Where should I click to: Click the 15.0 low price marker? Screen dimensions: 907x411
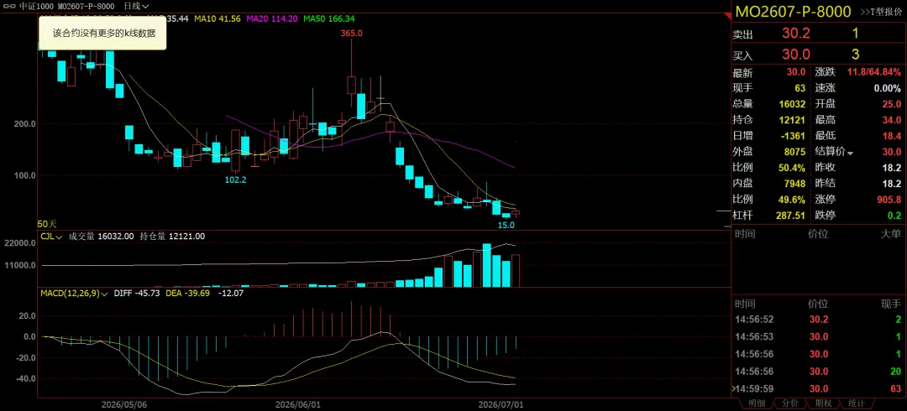506,225
